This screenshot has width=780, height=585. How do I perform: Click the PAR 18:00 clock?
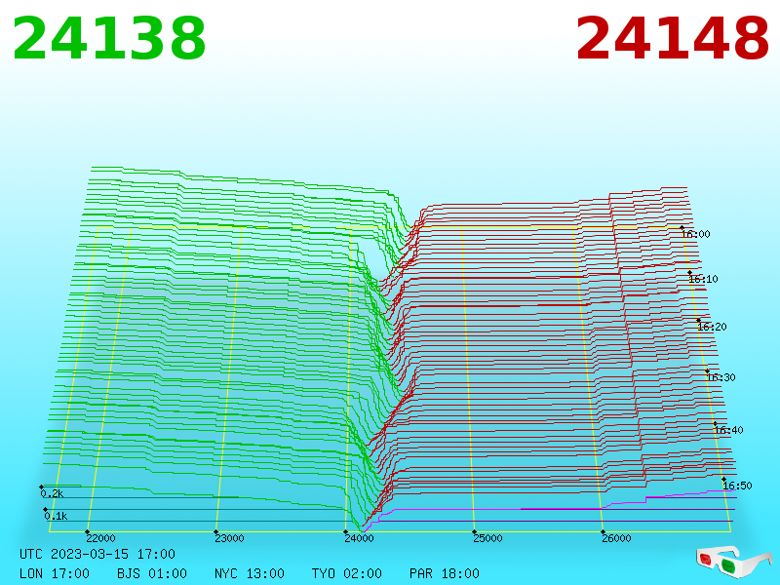pyautogui.click(x=445, y=573)
